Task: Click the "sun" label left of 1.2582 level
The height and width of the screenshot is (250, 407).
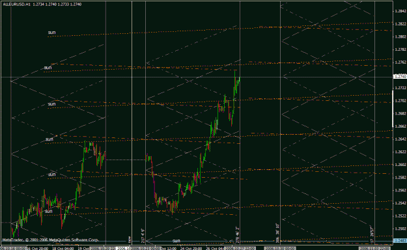Action: [51, 174]
